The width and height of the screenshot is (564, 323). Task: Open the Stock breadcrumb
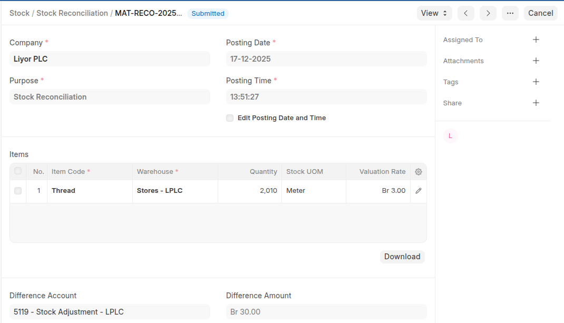point(20,13)
